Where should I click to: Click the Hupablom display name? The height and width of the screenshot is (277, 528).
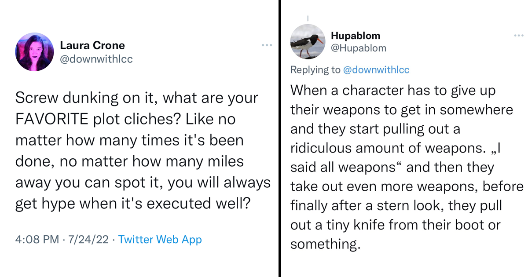pos(356,36)
